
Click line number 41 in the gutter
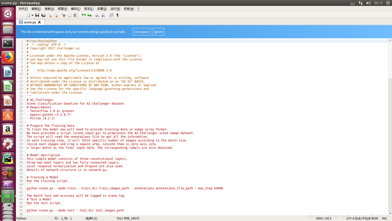[21, 188]
